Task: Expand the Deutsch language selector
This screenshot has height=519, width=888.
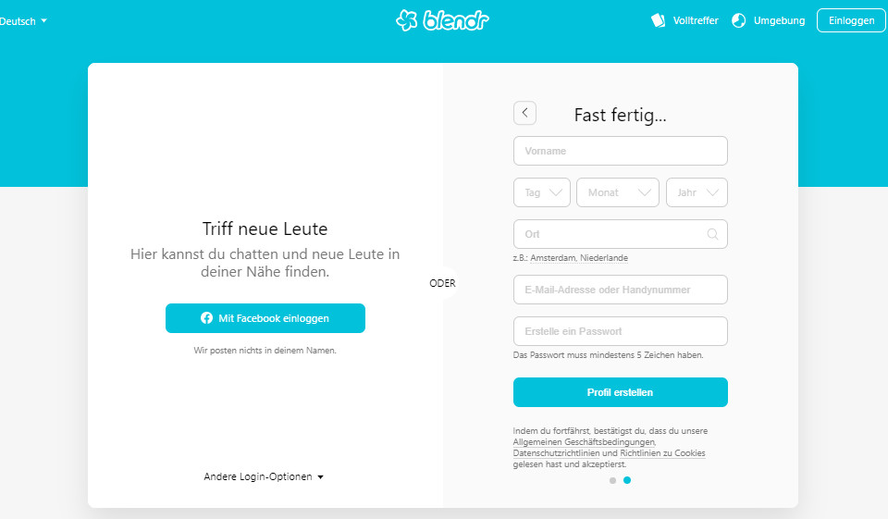Action: [22, 20]
